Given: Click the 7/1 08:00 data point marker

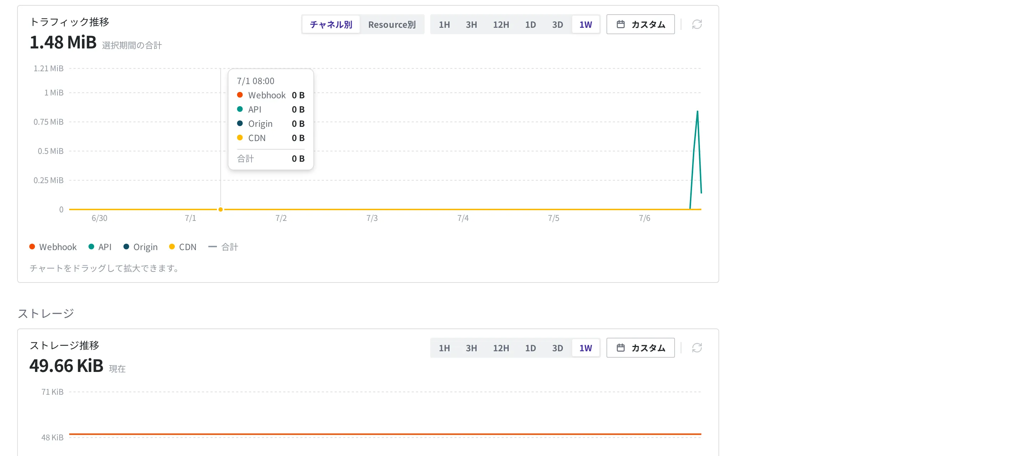Looking at the screenshot, I should 220,209.
